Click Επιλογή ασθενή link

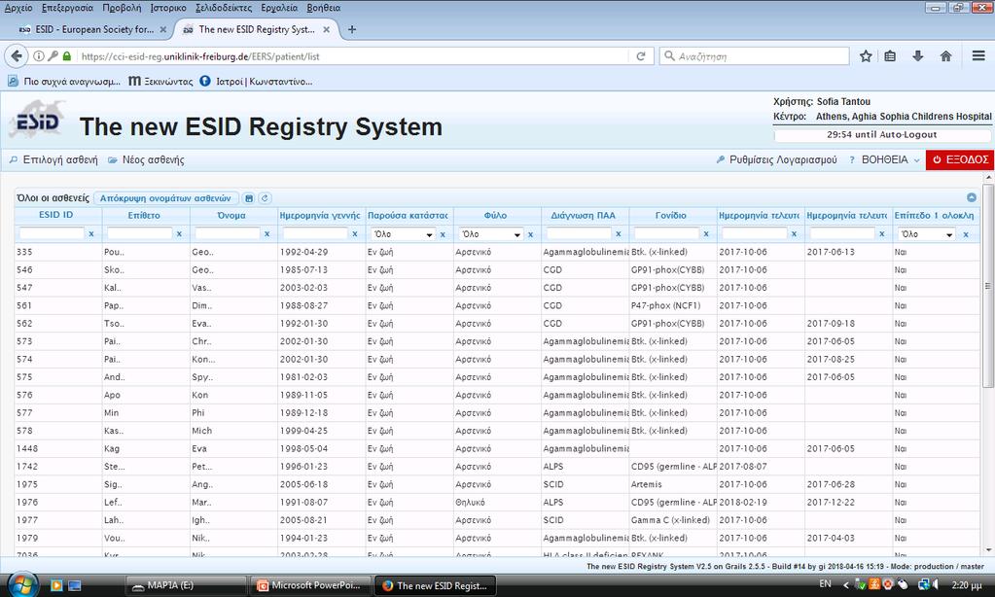pos(53,159)
